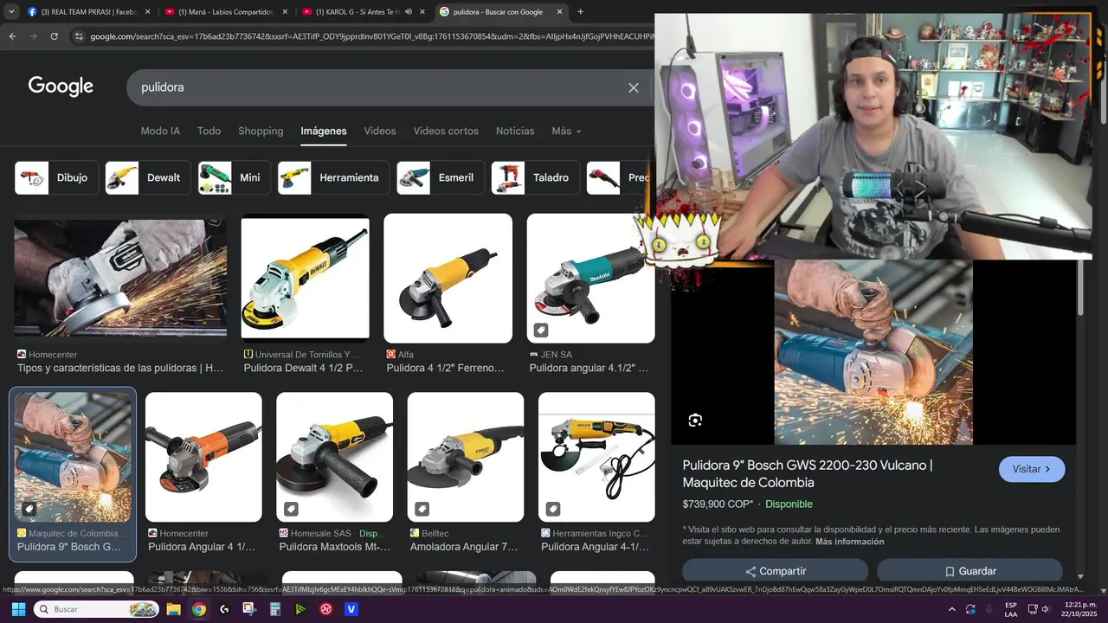Open the volume speaker tray icon
This screenshot has width=1108, height=623.
tap(1046, 609)
